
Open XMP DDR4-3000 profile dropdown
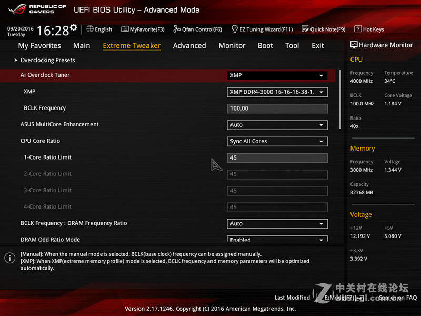pyautogui.click(x=277, y=92)
